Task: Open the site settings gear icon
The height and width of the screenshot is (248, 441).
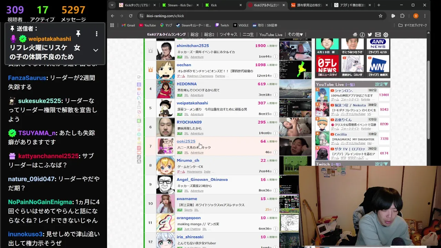Action: click(x=386, y=35)
